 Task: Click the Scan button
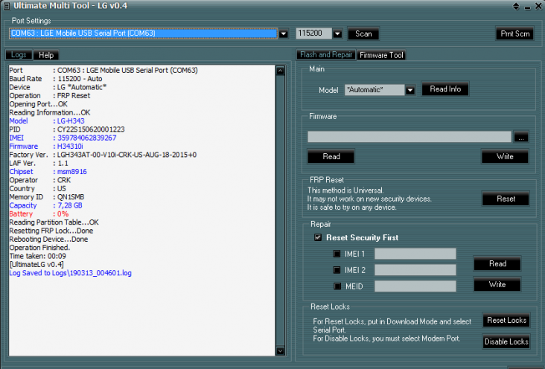[363, 33]
